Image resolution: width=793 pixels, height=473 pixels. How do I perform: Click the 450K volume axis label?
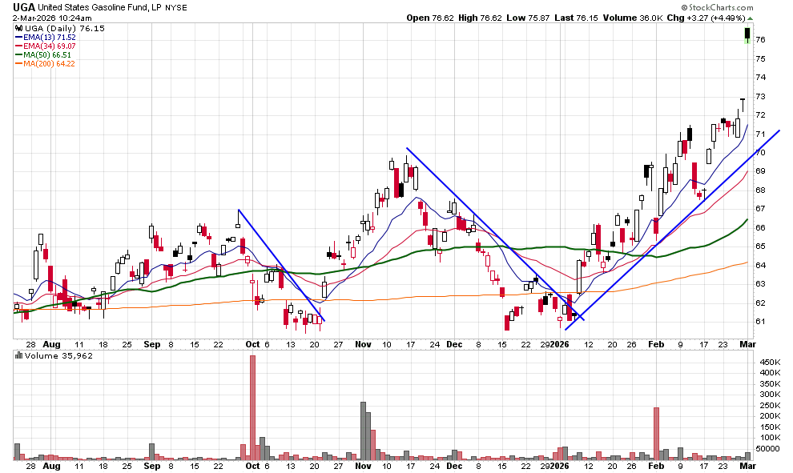pyautogui.click(x=770, y=363)
